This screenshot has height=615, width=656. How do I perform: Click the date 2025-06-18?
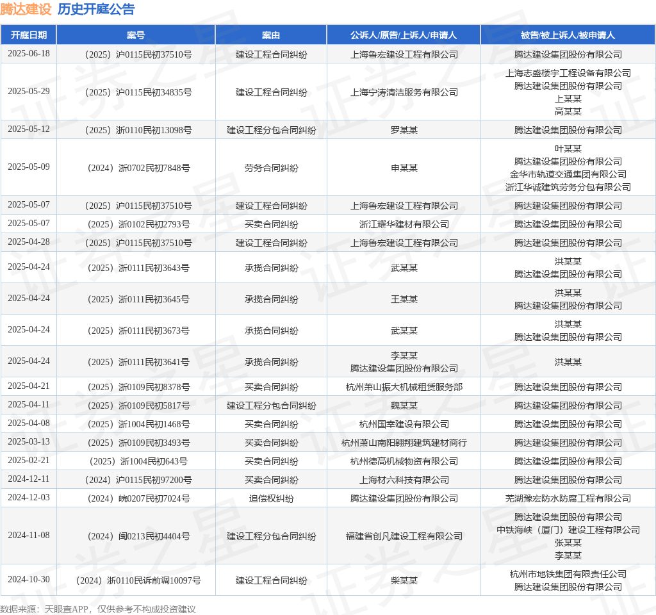pos(28,54)
